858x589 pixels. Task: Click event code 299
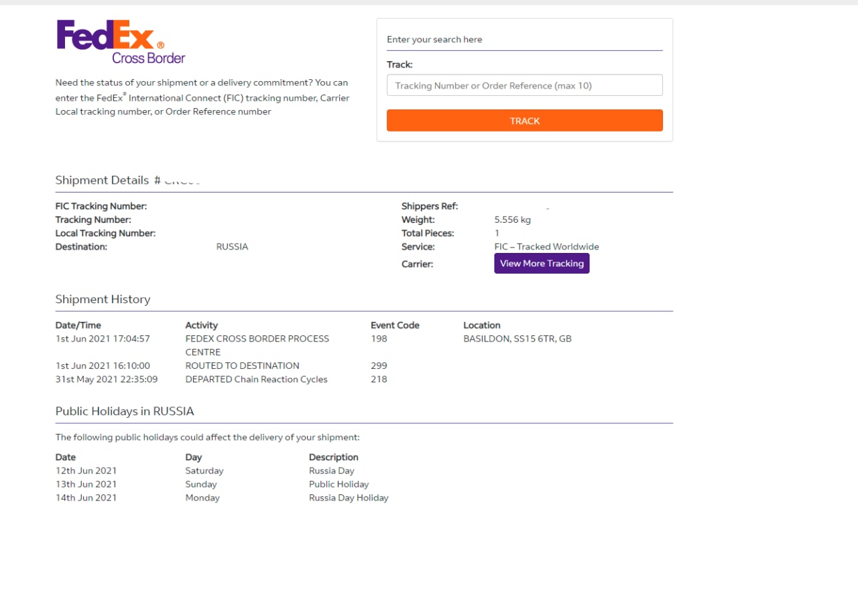[379, 366]
